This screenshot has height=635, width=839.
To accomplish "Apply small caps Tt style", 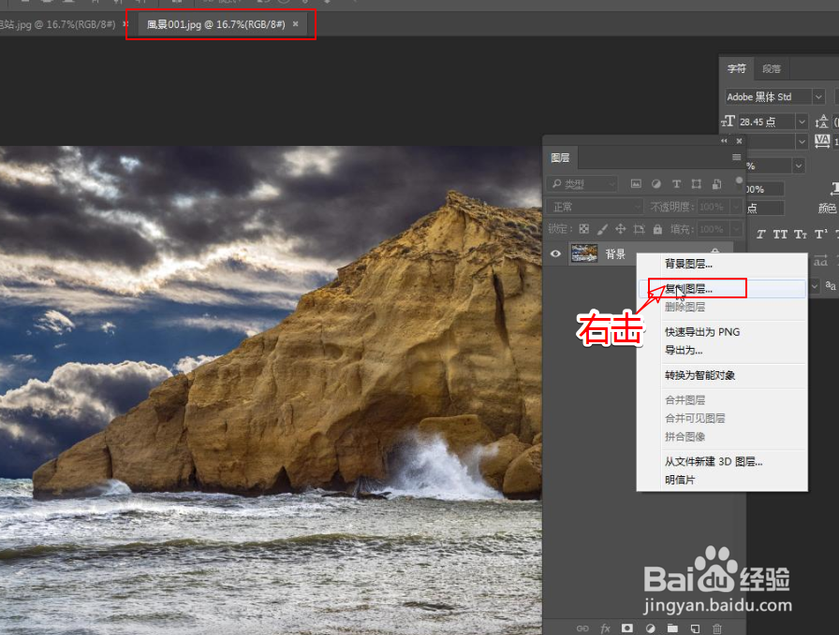I will [801, 234].
